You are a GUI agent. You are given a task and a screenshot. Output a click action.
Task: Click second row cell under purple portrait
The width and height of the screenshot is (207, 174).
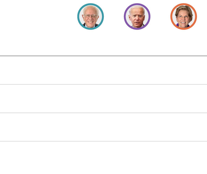click(x=137, y=99)
